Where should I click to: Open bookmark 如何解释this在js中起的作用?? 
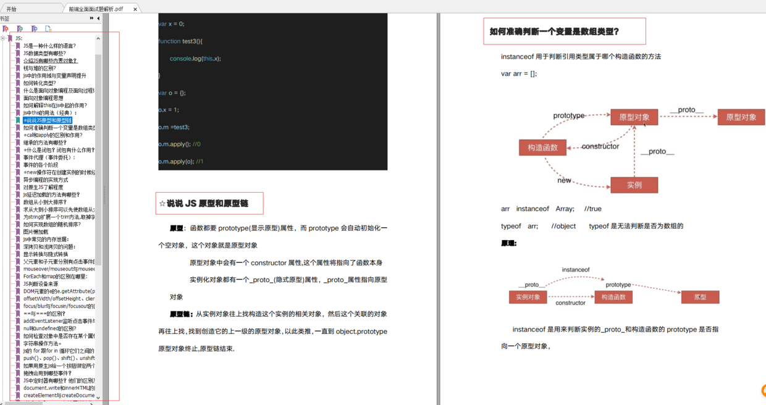(55, 106)
